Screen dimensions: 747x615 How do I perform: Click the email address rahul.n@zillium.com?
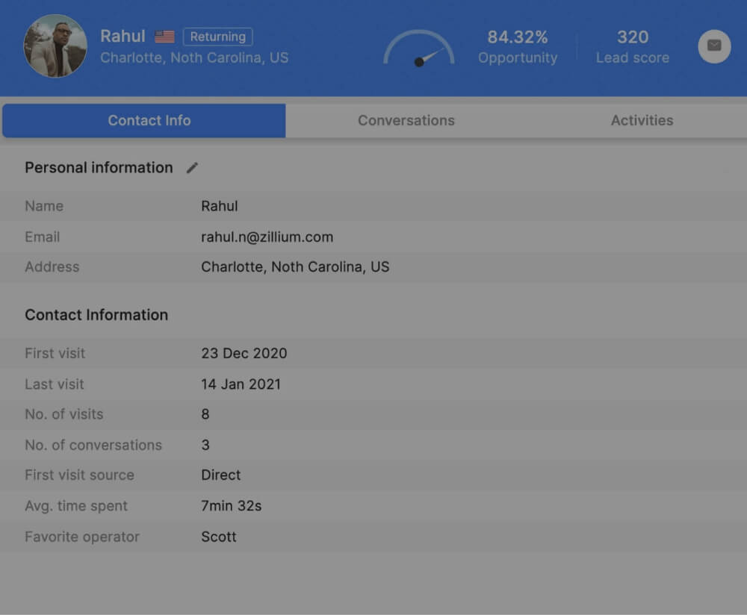pos(267,237)
